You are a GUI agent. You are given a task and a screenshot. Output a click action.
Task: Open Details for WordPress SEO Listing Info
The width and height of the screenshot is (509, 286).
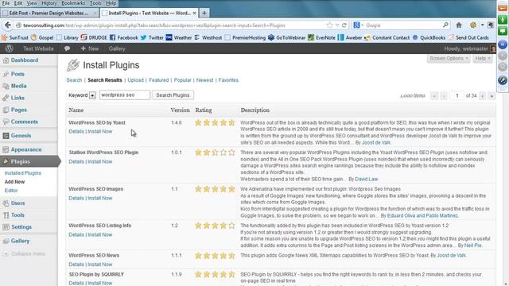click(76, 235)
